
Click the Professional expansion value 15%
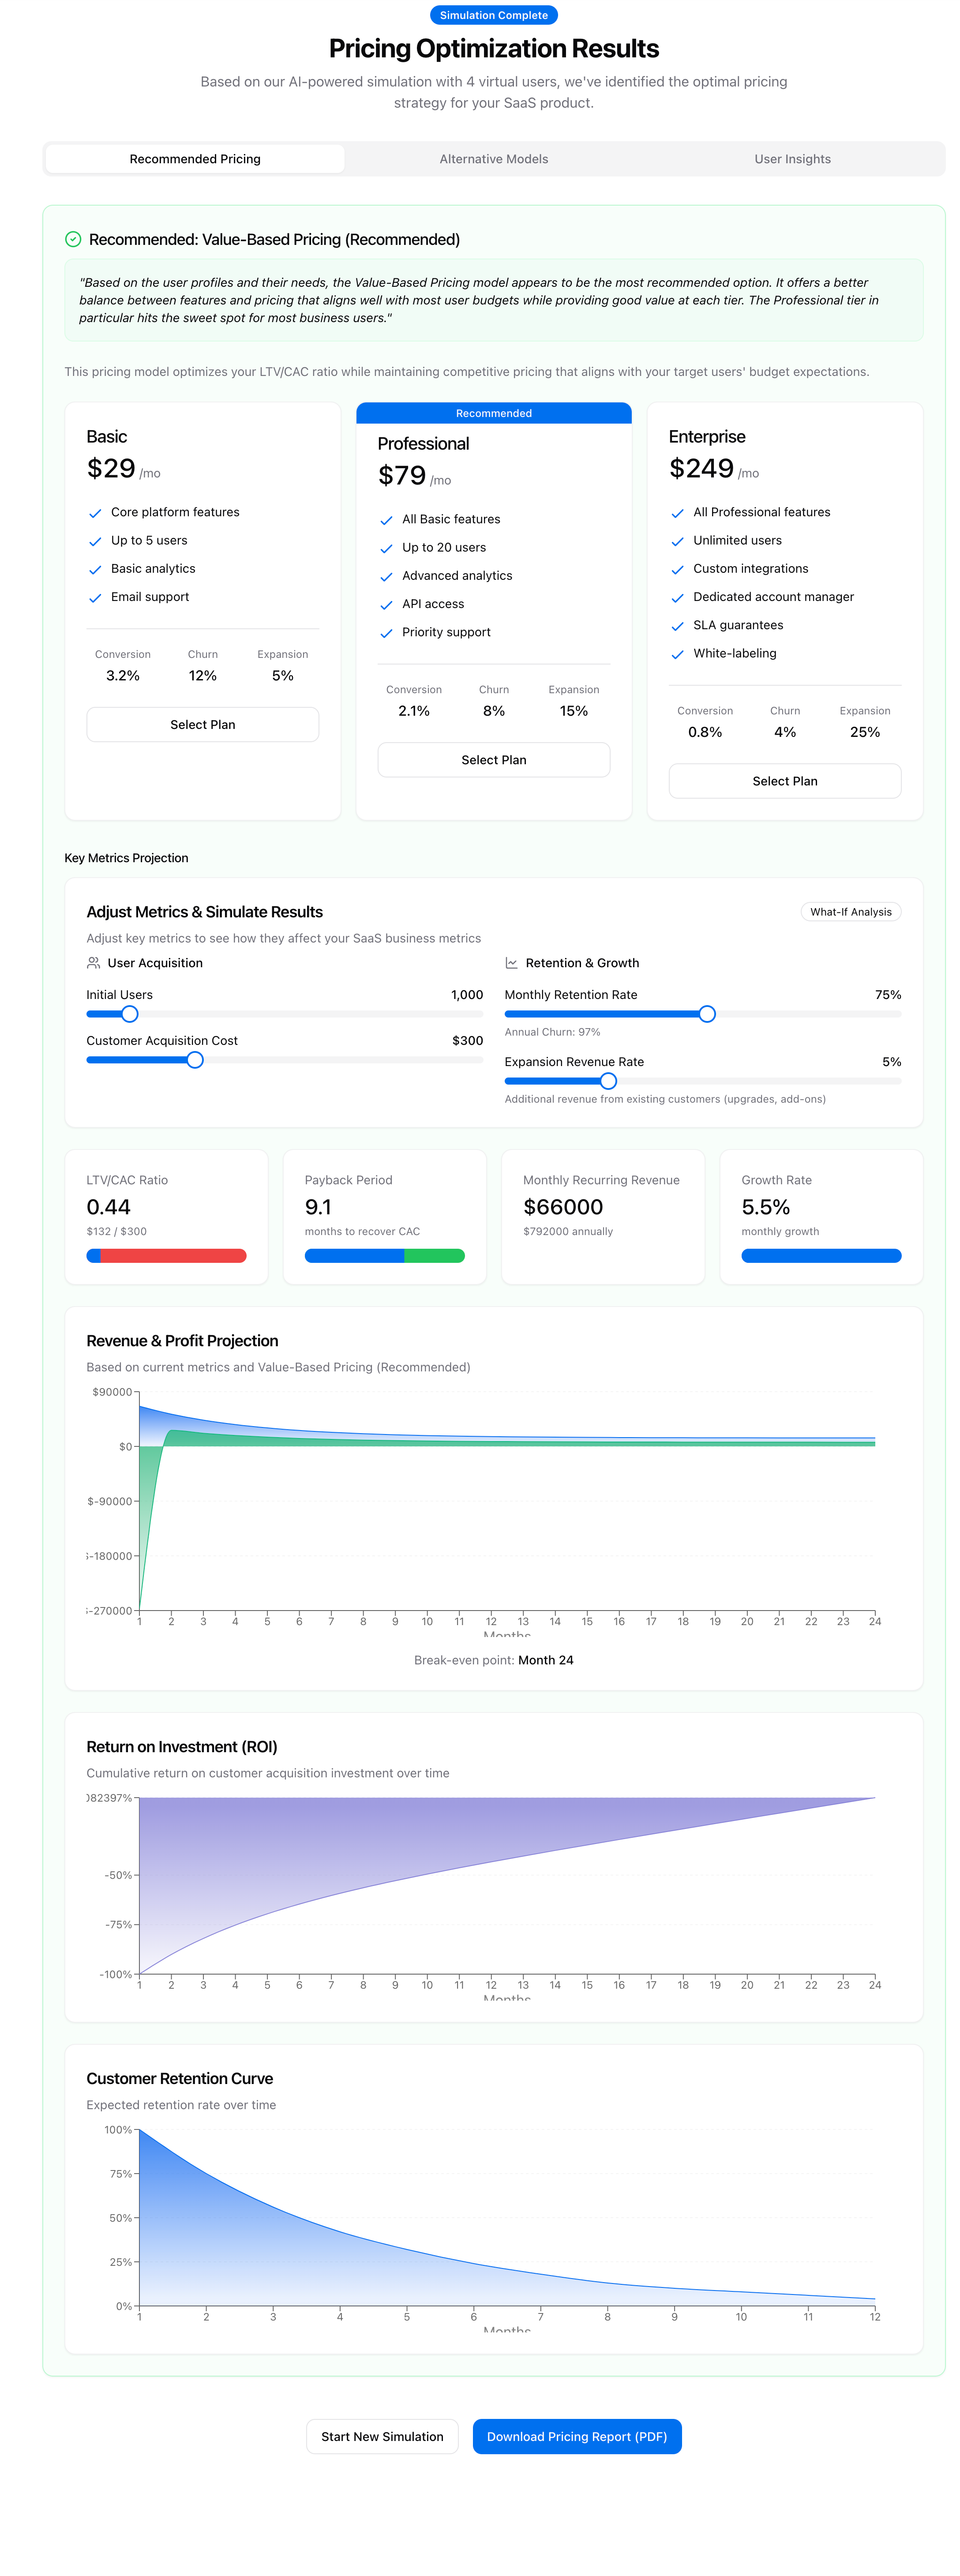pyautogui.click(x=574, y=711)
